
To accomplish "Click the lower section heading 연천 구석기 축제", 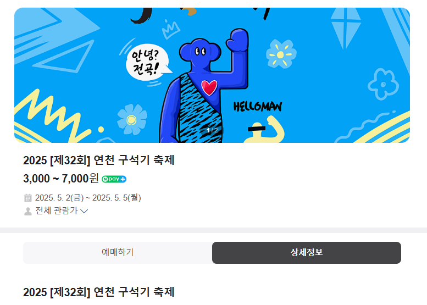I will coord(98,292).
